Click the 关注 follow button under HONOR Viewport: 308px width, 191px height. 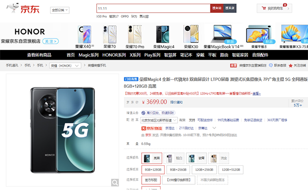pyautogui.click(x=50, y=41)
